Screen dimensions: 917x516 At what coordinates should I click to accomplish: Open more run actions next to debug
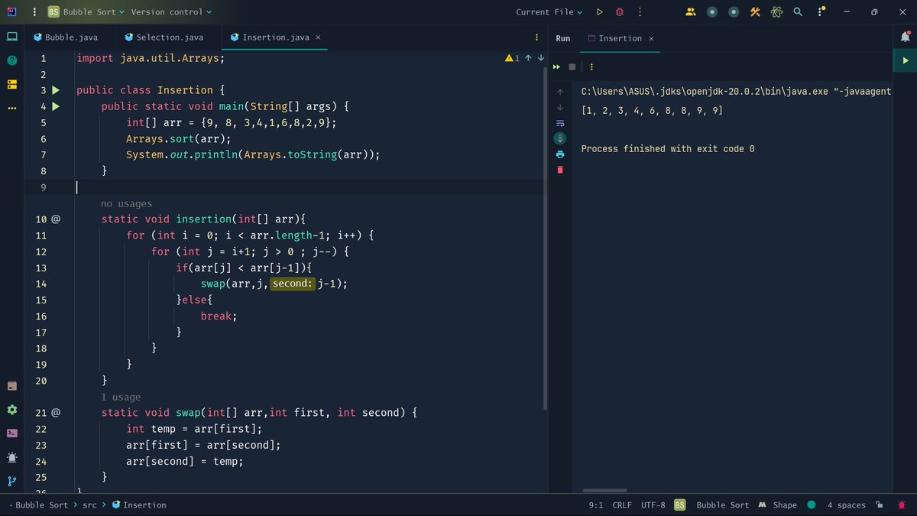(x=640, y=11)
